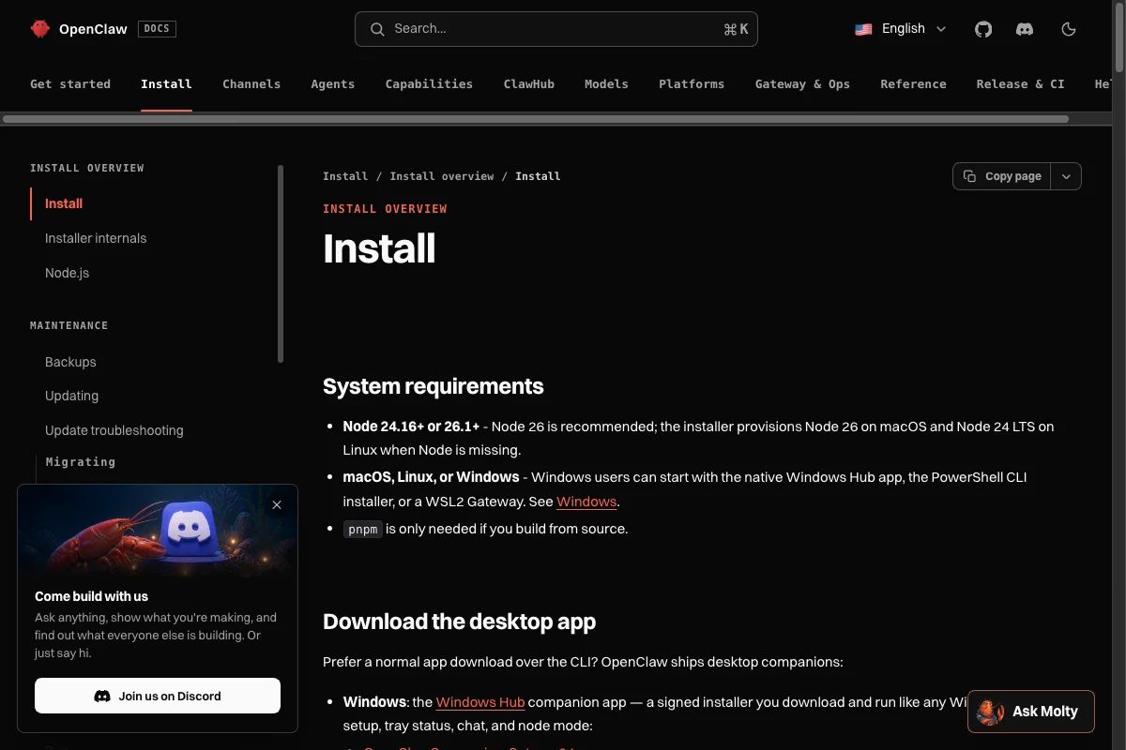The image size is (1126, 750).
Task: Open Backups under Maintenance
Action: coord(70,362)
